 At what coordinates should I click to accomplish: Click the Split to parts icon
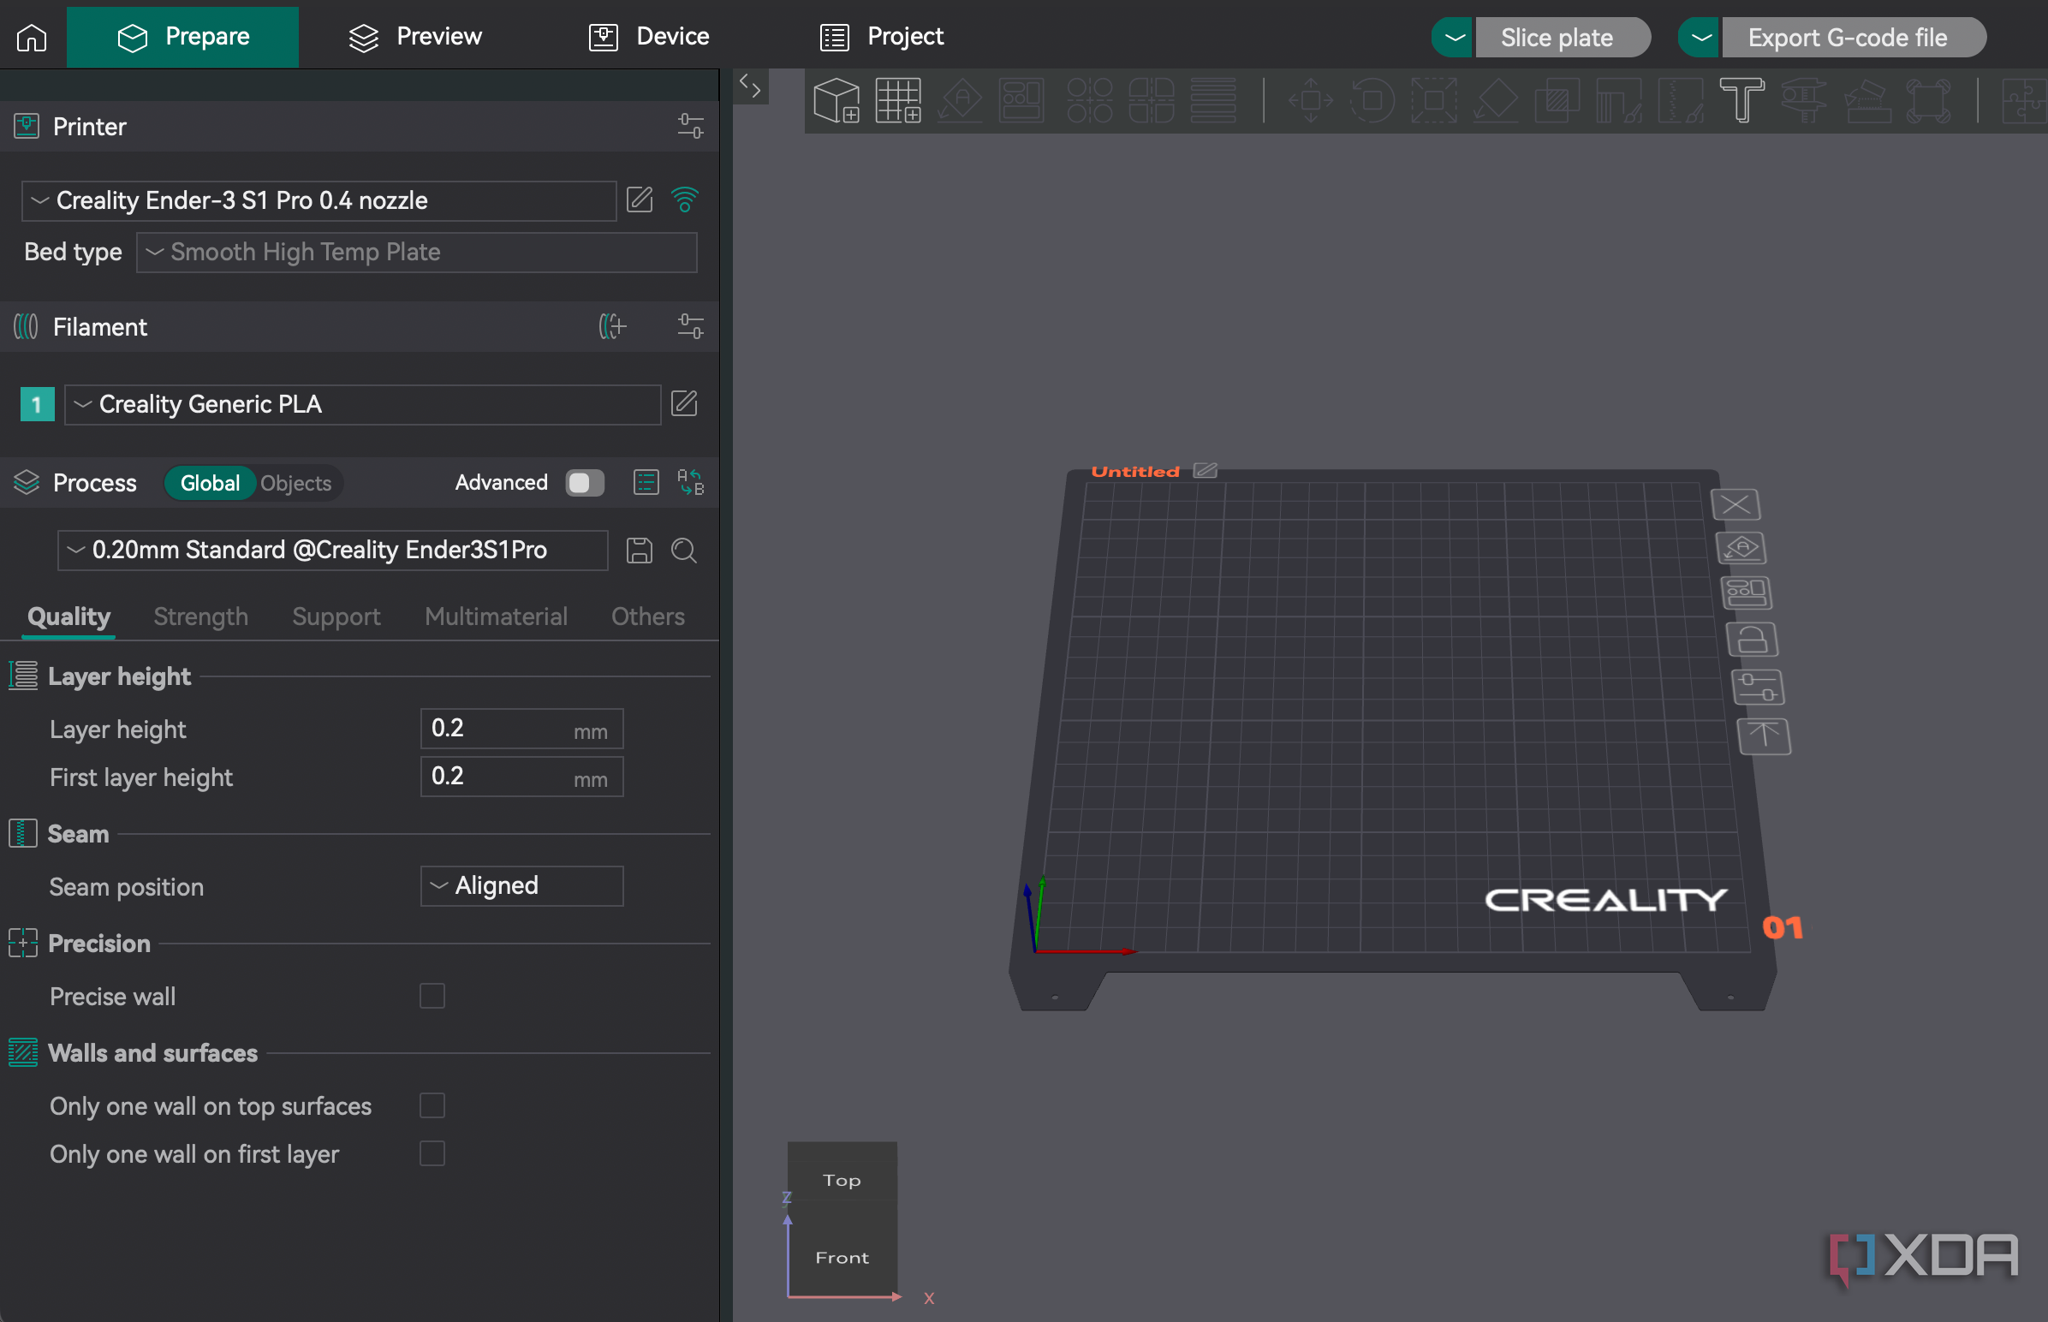pyautogui.click(x=1151, y=100)
